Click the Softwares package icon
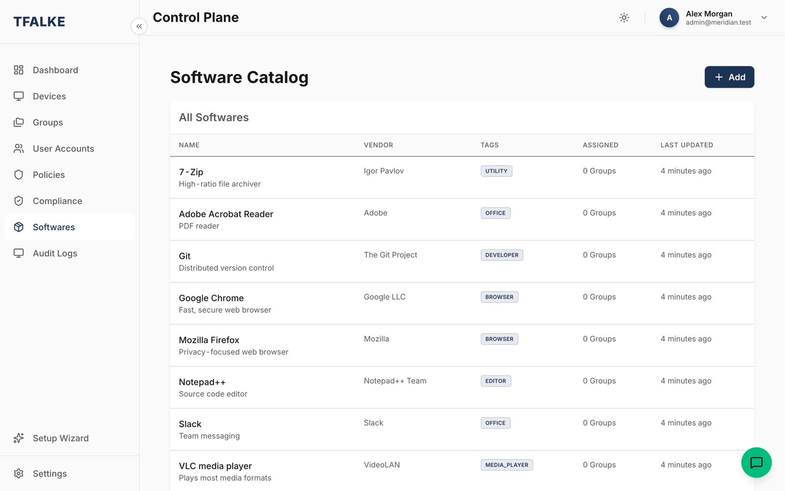785x491 pixels. [19, 227]
